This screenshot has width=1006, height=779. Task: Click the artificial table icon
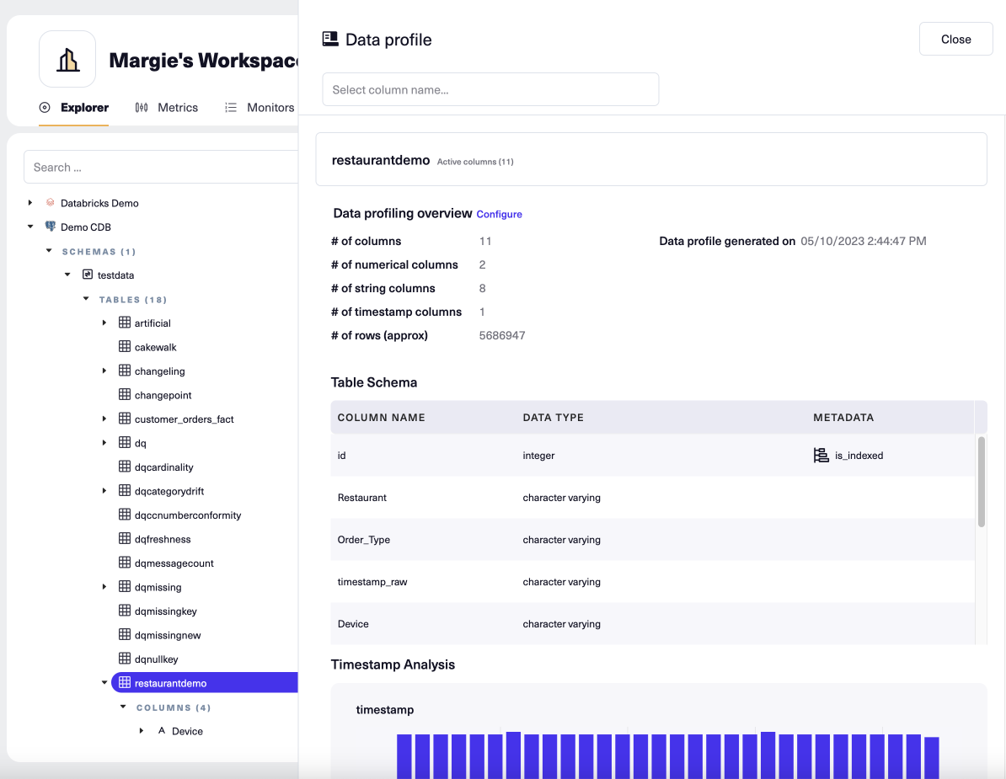[123, 323]
